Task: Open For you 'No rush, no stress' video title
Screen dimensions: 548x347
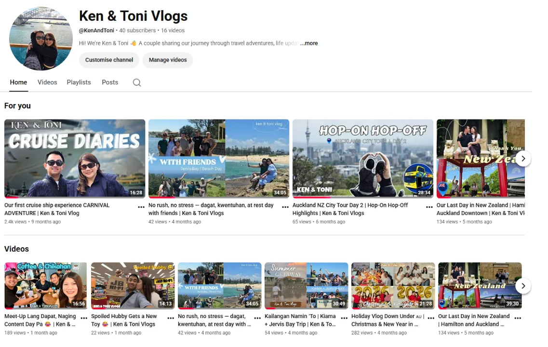Action: [211, 209]
